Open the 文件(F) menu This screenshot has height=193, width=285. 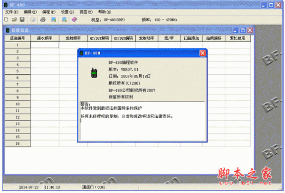pyautogui.click(x=11, y=12)
